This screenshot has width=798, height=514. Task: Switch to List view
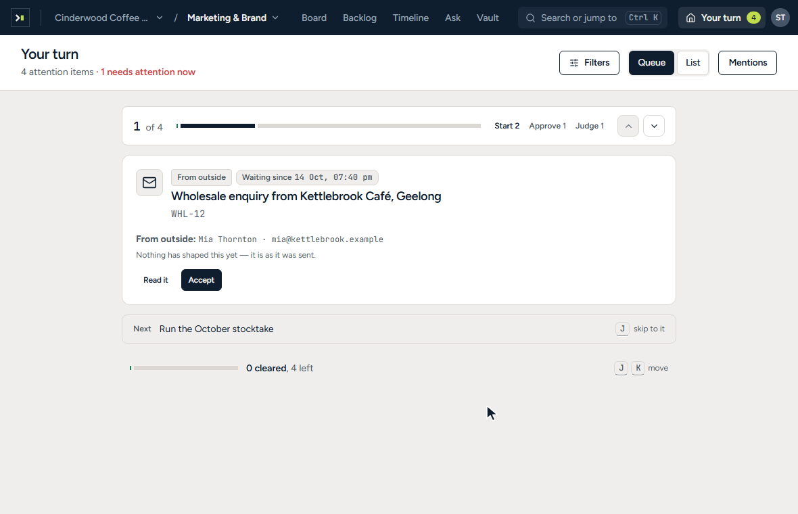pyautogui.click(x=693, y=63)
